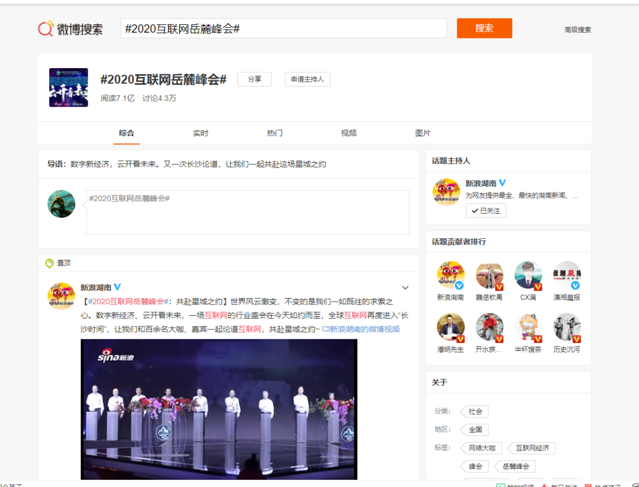Expand the pinned post options chevron
The image size is (639, 487).
point(405,287)
